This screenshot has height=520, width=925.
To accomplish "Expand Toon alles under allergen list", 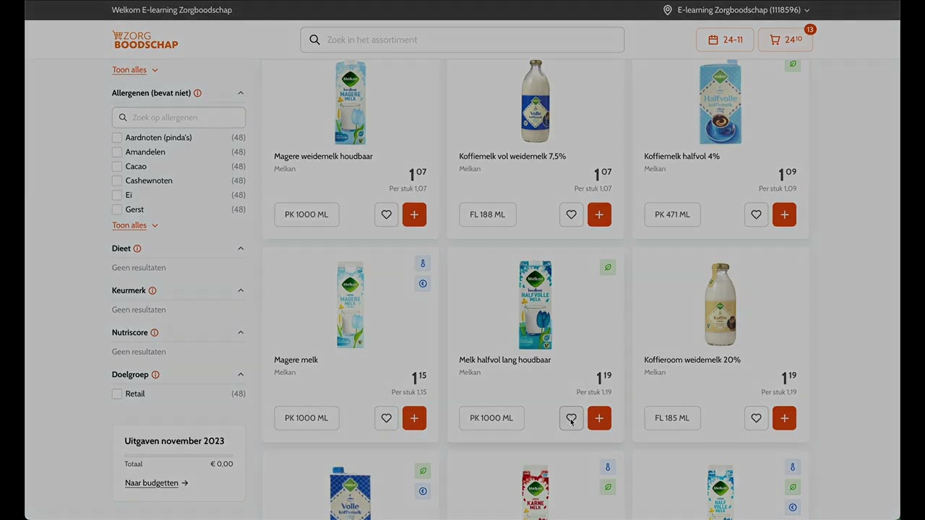I will [x=135, y=225].
